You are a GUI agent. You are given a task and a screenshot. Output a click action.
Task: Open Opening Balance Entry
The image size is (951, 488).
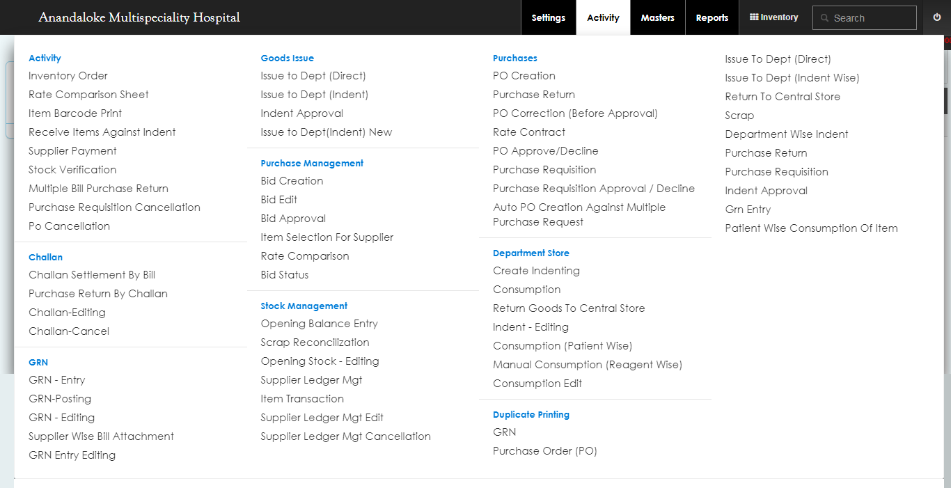coord(319,324)
